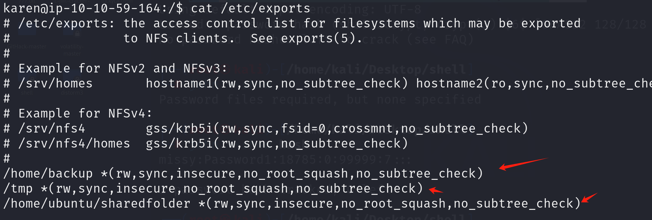This screenshot has height=220, width=652.
Task: Click the red arrow pointing at /home/backup line
Action: coord(523,164)
